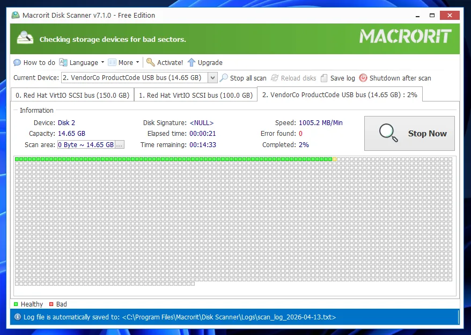Click the Device value Disk 2
The width and height of the screenshot is (471, 335).
[67, 123]
